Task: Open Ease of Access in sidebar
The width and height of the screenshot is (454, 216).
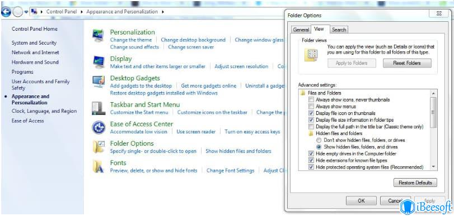Action: 28,121
